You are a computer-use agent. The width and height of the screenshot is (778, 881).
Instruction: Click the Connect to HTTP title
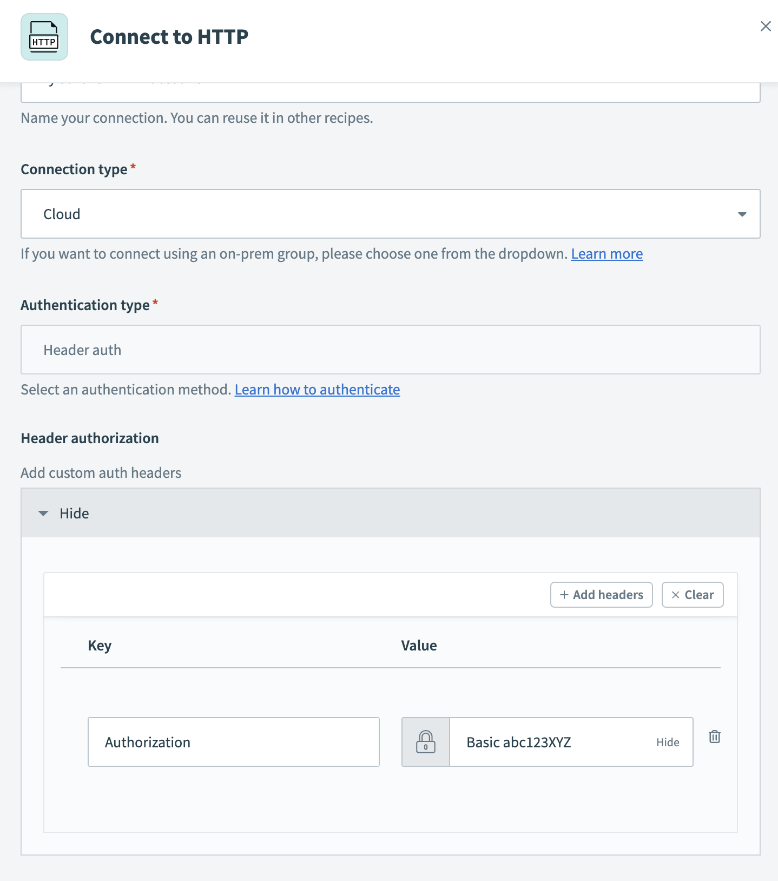(x=169, y=37)
